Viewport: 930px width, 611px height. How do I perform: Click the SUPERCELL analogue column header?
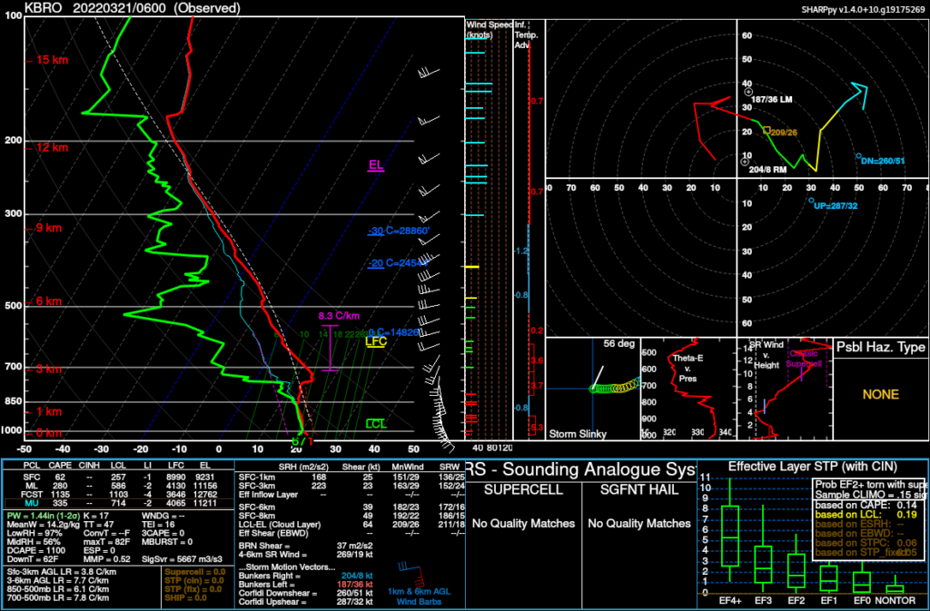point(516,490)
